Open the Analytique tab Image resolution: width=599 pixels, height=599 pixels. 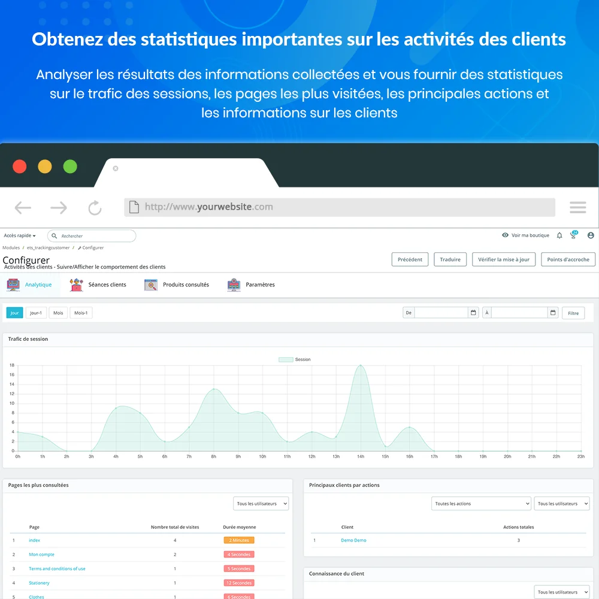point(30,285)
